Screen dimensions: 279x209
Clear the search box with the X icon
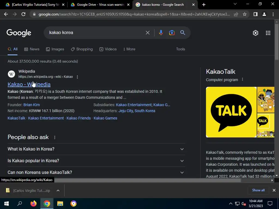(147, 33)
